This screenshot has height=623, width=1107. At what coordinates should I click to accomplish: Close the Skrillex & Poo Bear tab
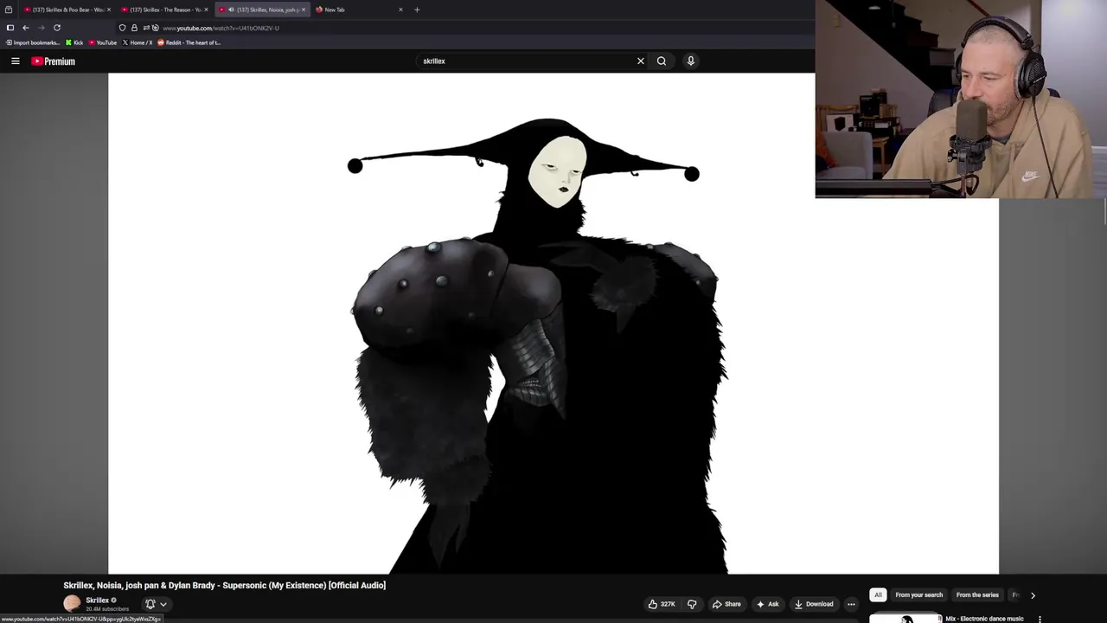108,10
